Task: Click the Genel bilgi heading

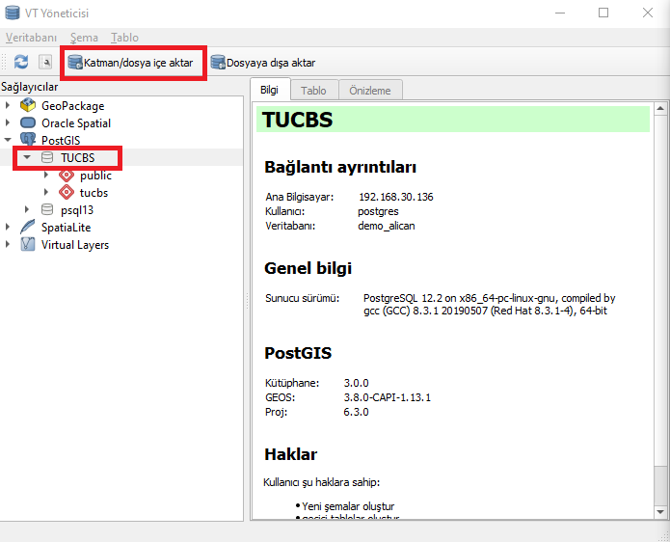Action: click(308, 268)
